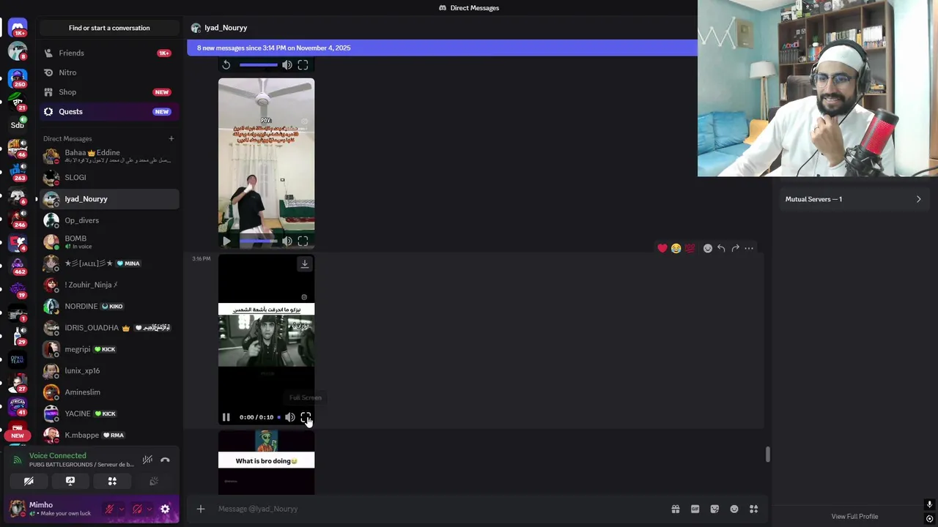The width and height of the screenshot is (938, 527).
Task: Mute volume on the playing video
Action: click(290, 417)
